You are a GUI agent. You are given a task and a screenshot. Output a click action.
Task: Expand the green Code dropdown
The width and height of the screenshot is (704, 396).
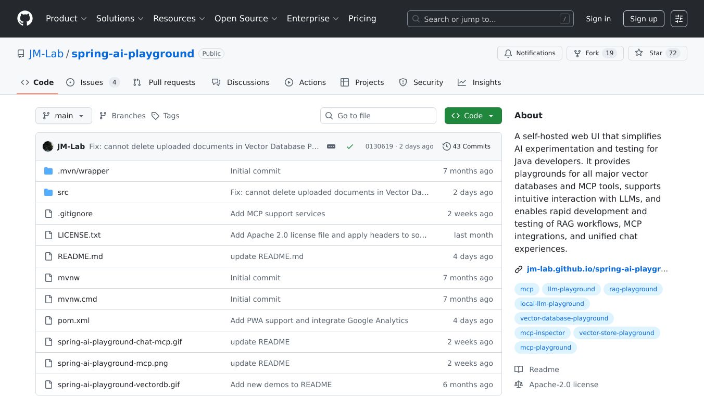pos(473,116)
